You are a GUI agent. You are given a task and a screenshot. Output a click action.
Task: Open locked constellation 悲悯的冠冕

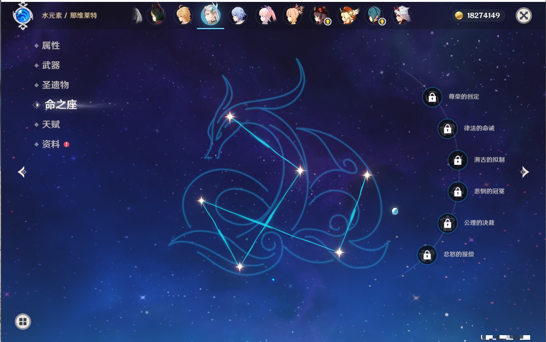458,192
